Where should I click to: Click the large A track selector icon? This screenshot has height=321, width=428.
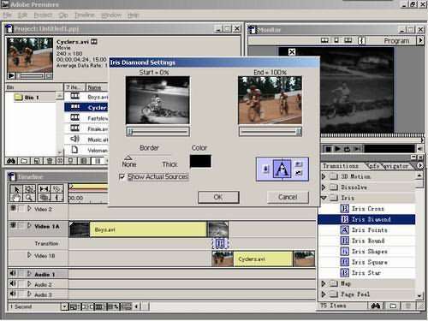tap(282, 169)
